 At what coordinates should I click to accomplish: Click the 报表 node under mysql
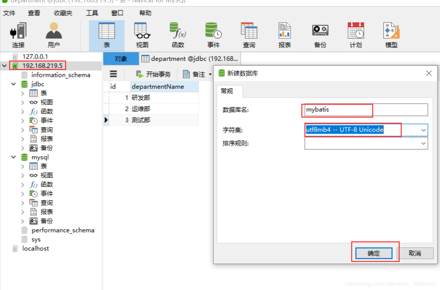(x=46, y=212)
